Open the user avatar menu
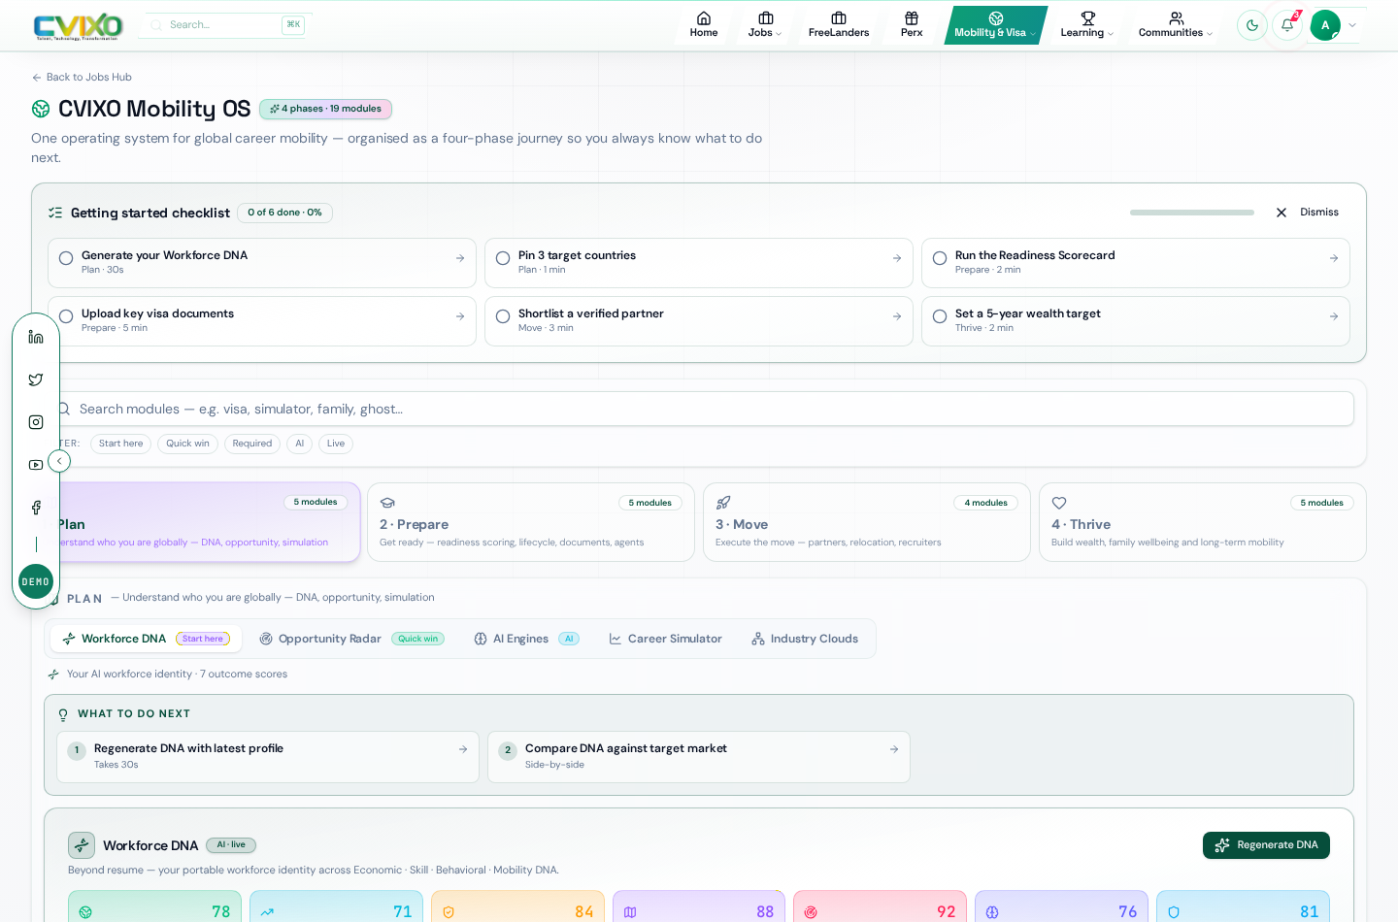The height and width of the screenshot is (922, 1398). tap(1334, 25)
